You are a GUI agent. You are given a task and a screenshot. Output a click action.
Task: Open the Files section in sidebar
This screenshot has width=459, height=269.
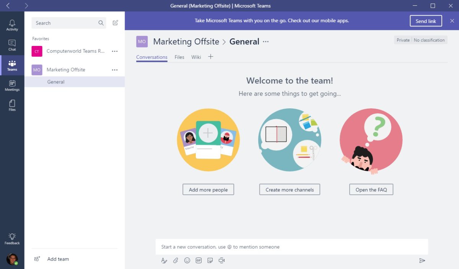pos(12,105)
